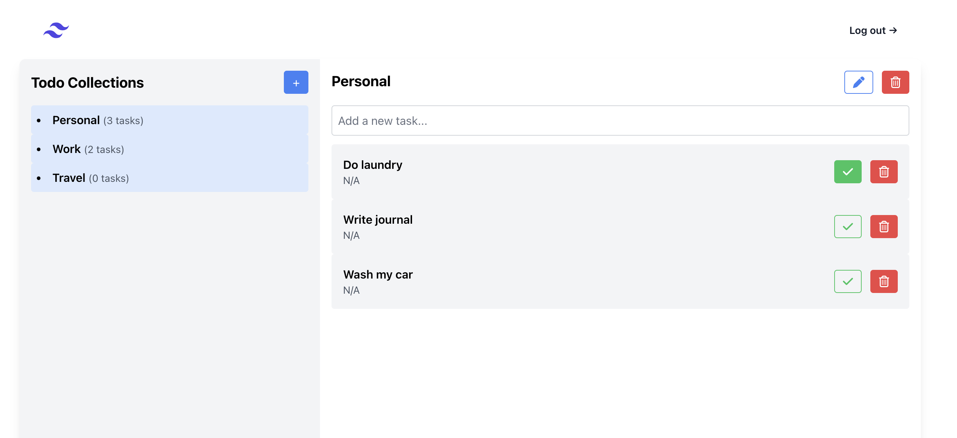Add a new todo collection

(296, 82)
